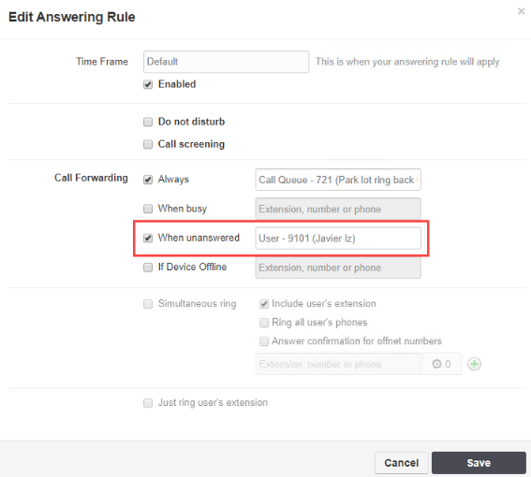
Task: Select Just ring user's extension
Action: click(x=148, y=403)
